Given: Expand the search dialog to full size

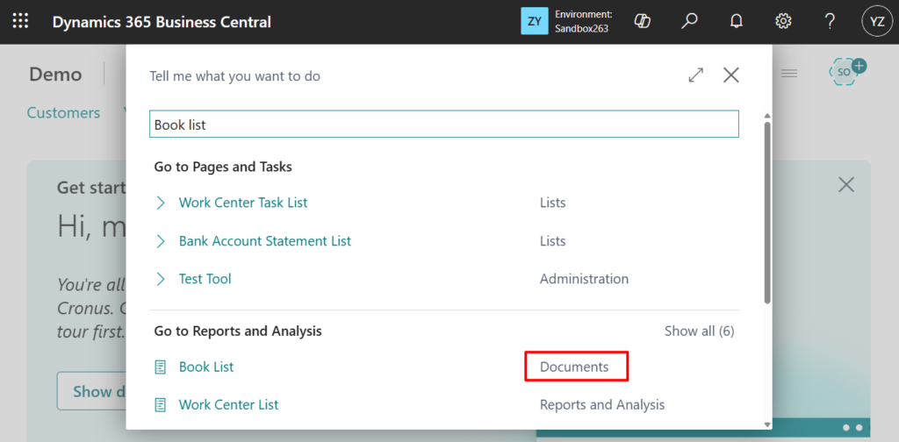Looking at the screenshot, I should pyautogui.click(x=696, y=75).
